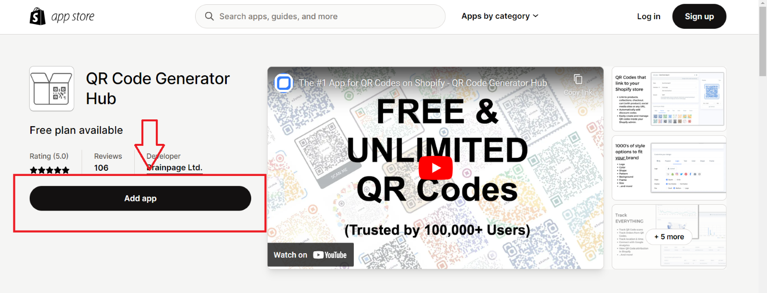Click the + 5 more screenshots button

[x=669, y=237]
